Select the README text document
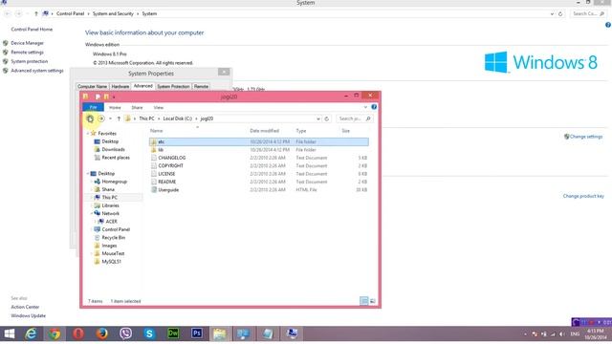612x344 pixels. [x=259, y=182]
